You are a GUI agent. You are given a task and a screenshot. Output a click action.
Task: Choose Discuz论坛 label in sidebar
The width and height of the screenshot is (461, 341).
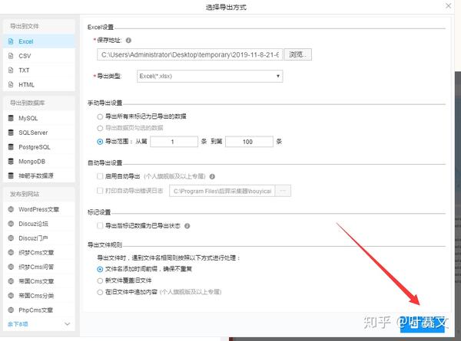tap(33, 224)
